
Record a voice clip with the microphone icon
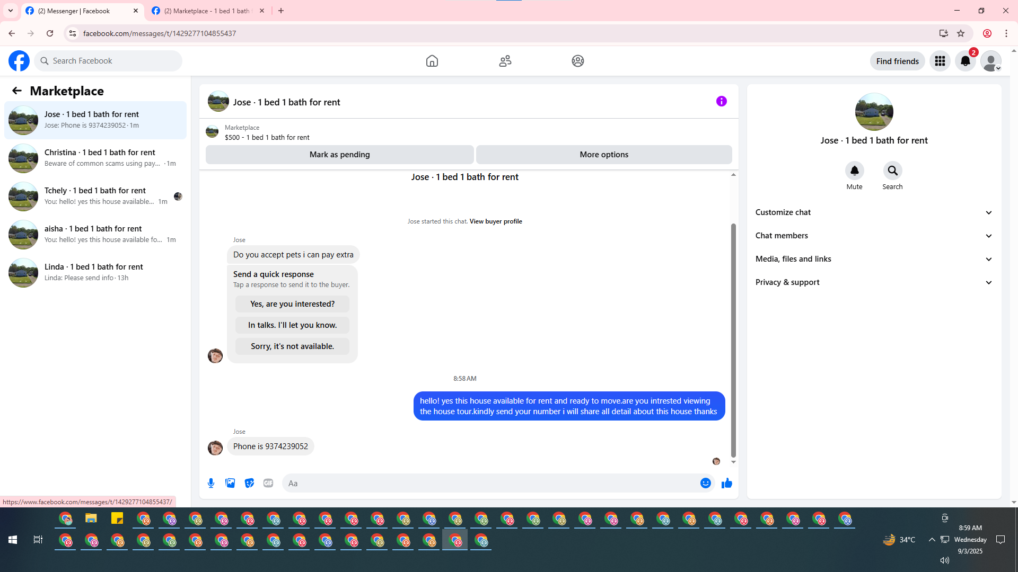click(x=211, y=483)
